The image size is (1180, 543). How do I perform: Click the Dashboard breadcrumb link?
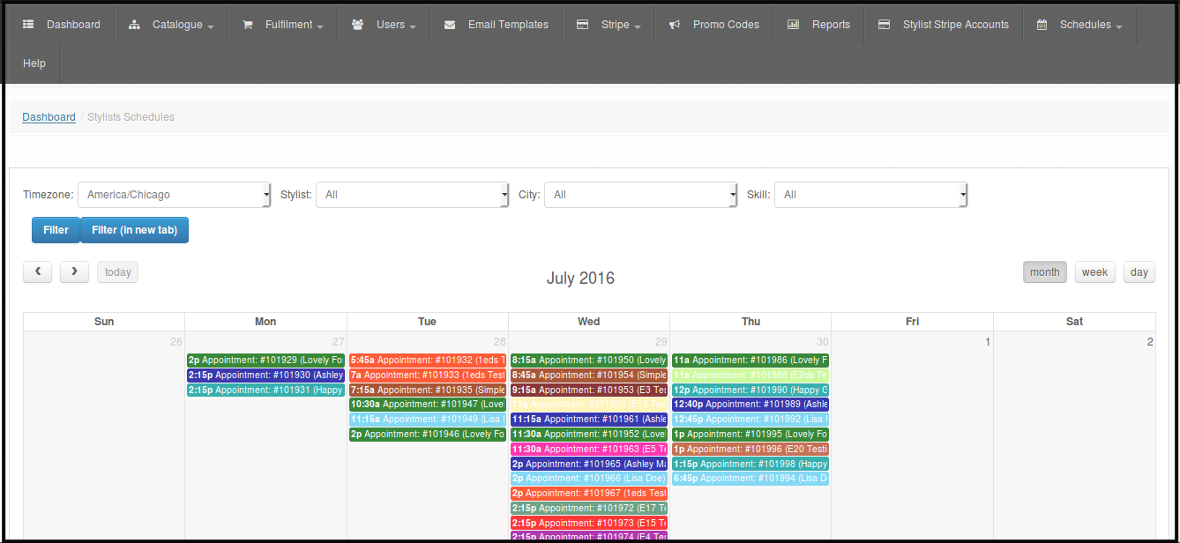49,117
